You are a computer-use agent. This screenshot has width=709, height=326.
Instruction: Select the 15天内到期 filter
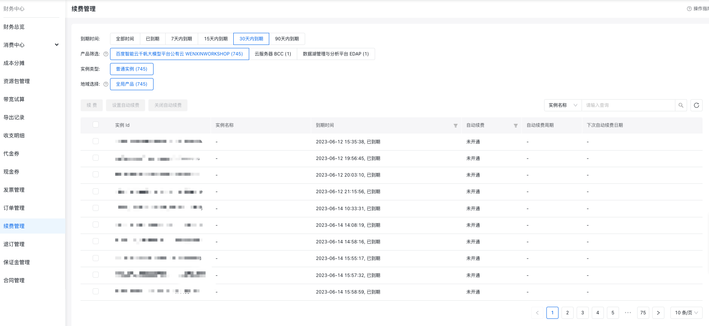(216, 39)
